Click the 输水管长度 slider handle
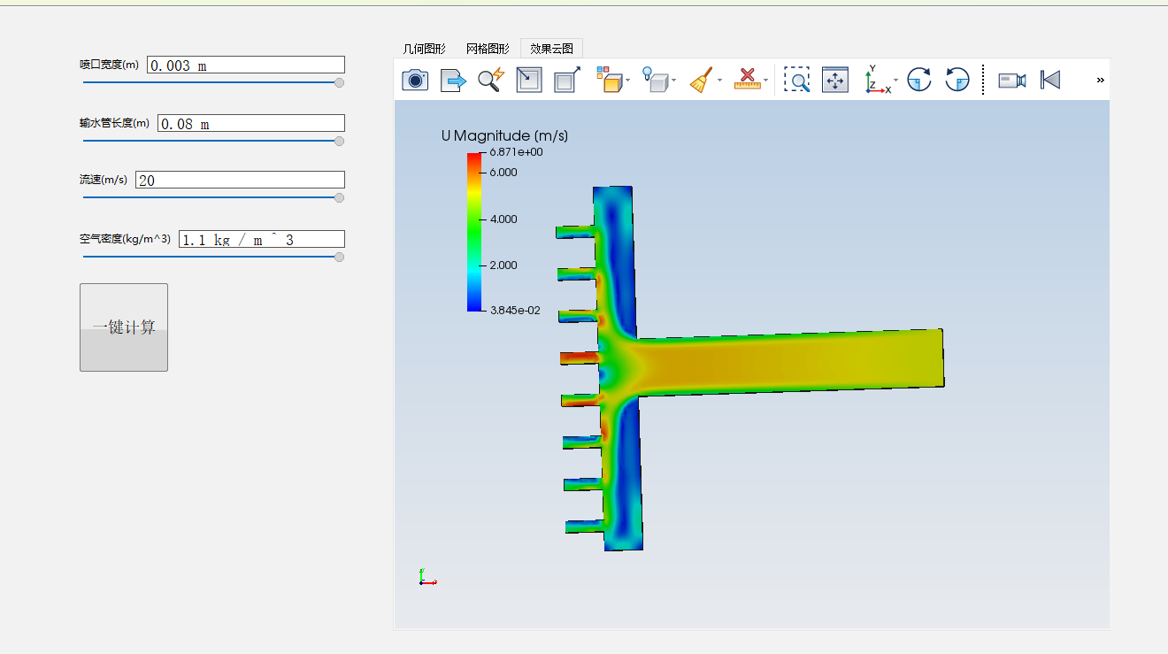This screenshot has height=654, width=1168. tap(339, 141)
